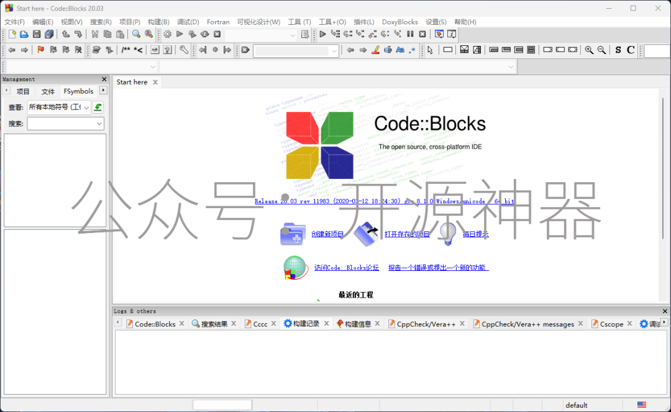The height and width of the screenshot is (412, 671).
Task: Rebuild the project with the circular arrows icon
Action: pyautogui.click(x=205, y=34)
